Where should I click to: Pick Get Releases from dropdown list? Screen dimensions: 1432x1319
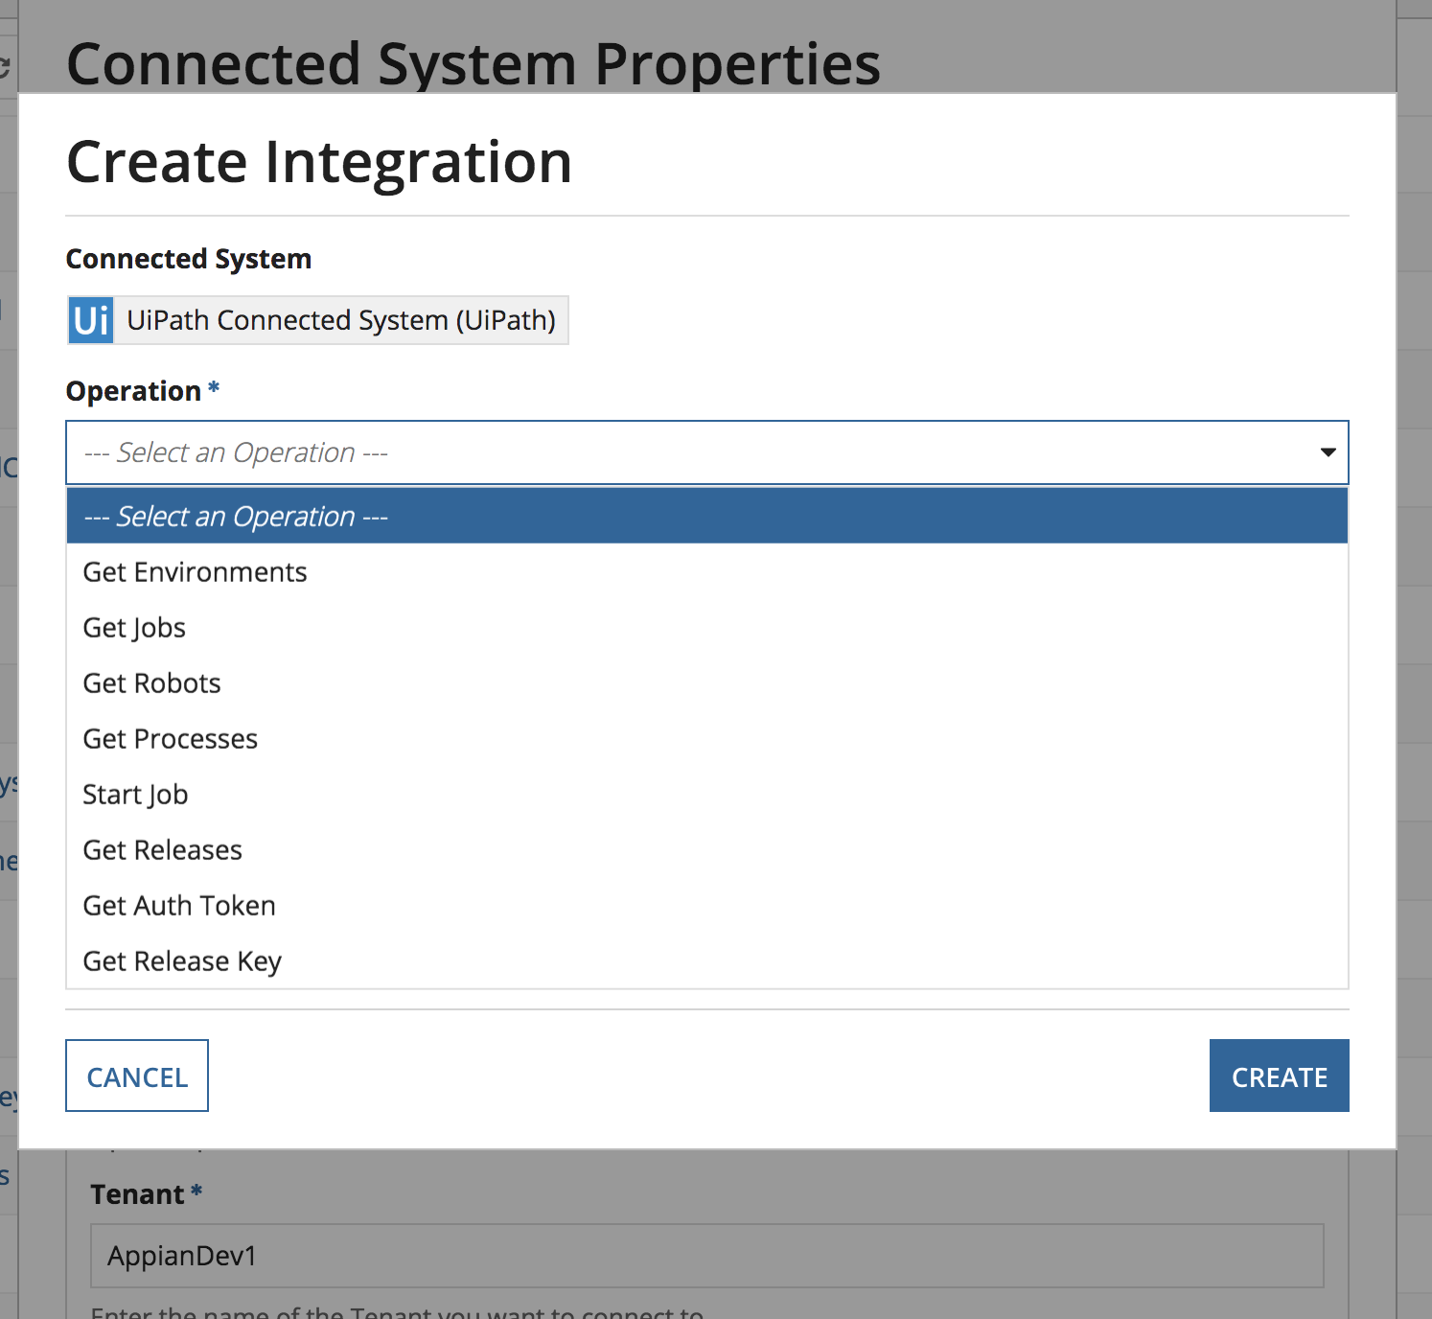[706, 850]
